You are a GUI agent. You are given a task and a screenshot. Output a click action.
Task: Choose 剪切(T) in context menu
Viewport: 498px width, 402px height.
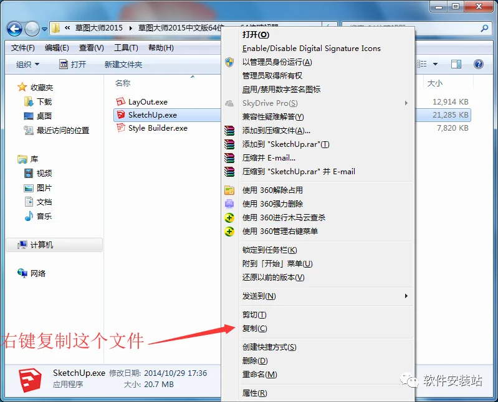[318, 314]
